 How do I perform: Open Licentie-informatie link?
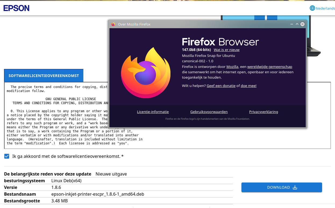153,112
